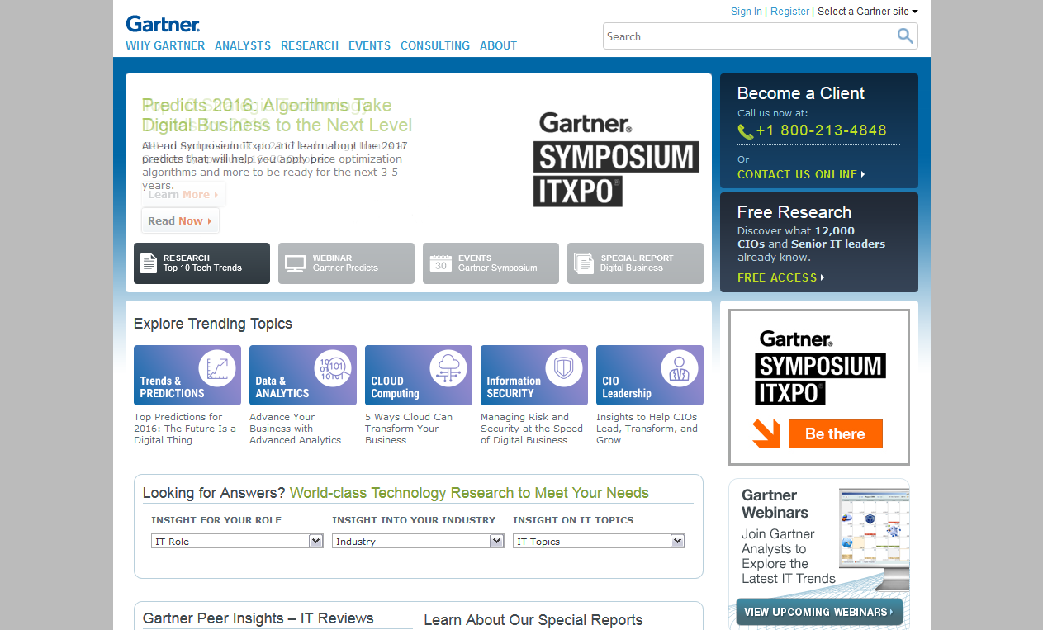Click the phone number +1 800-213-4848
This screenshot has height=630, width=1043.
click(821, 130)
